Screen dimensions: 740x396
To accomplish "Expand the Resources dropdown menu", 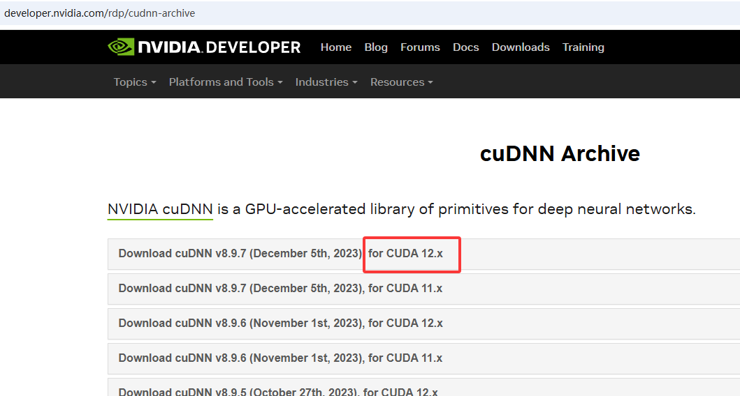I will [x=401, y=82].
